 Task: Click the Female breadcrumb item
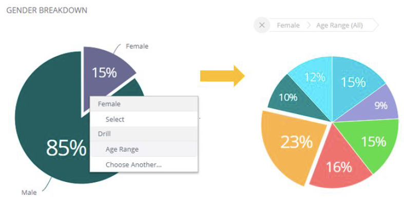click(x=288, y=25)
